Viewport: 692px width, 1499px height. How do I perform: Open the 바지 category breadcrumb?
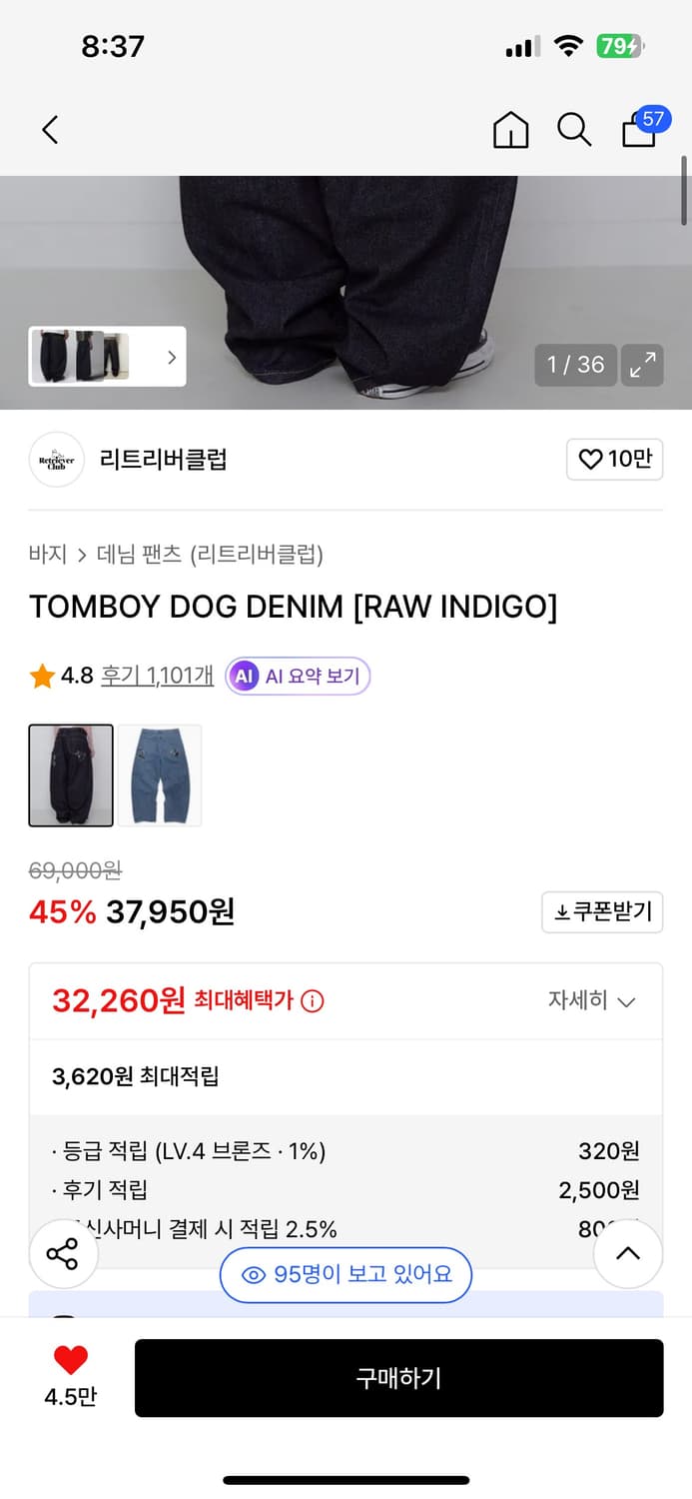pyautogui.click(x=45, y=554)
